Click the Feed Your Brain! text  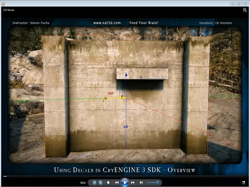[144, 23]
